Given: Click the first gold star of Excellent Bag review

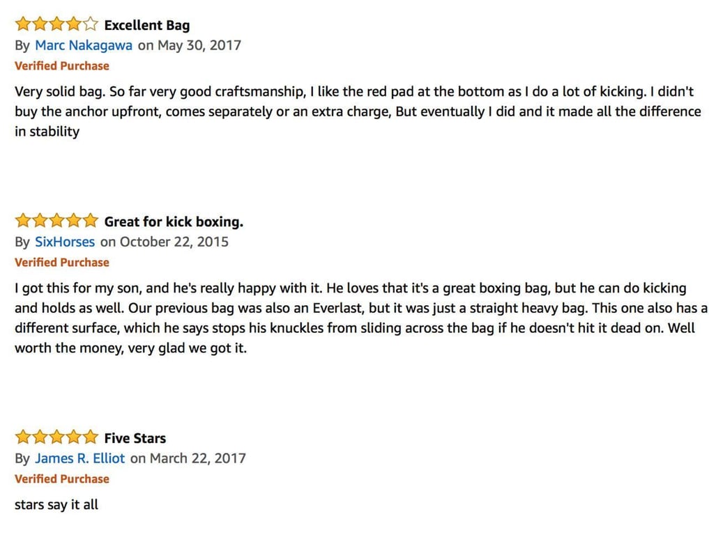Looking at the screenshot, I should click(x=22, y=24).
